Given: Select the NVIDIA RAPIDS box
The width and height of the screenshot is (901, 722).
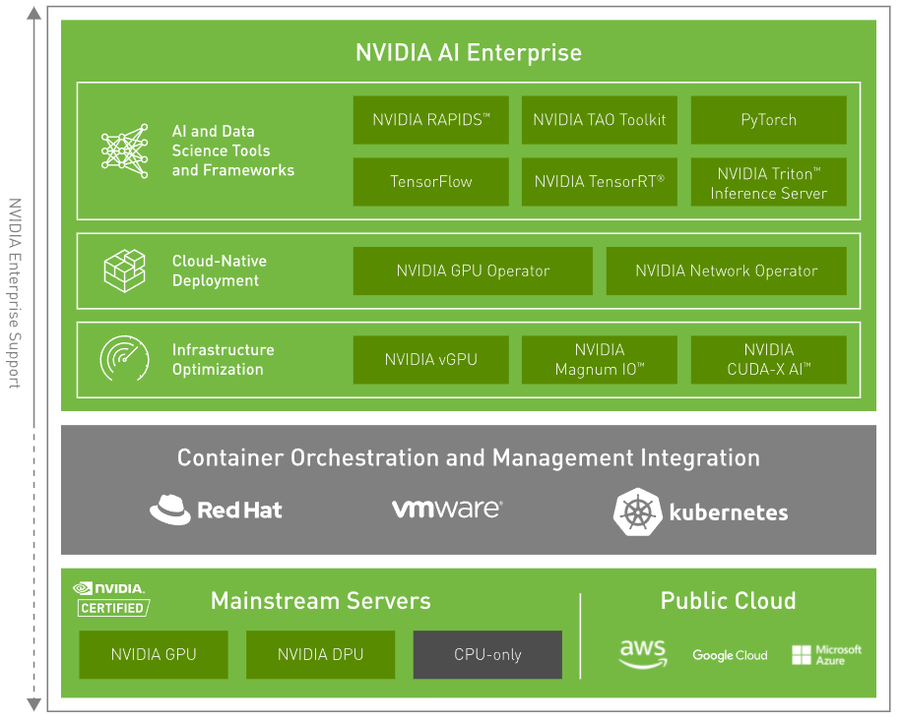Looking at the screenshot, I should (431, 120).
